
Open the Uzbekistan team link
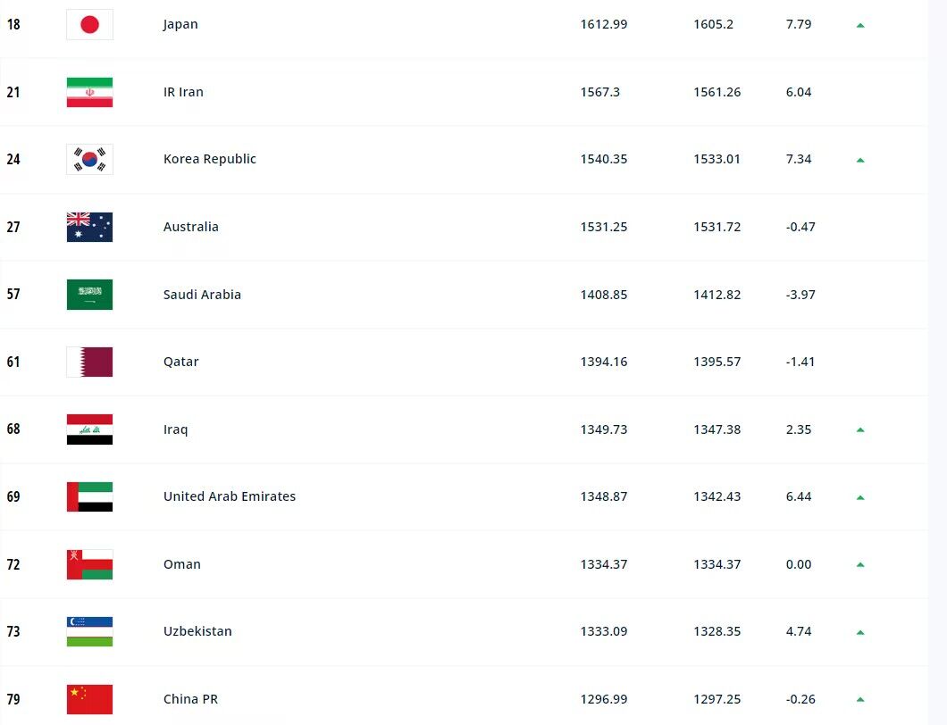[x=197, y=631]
